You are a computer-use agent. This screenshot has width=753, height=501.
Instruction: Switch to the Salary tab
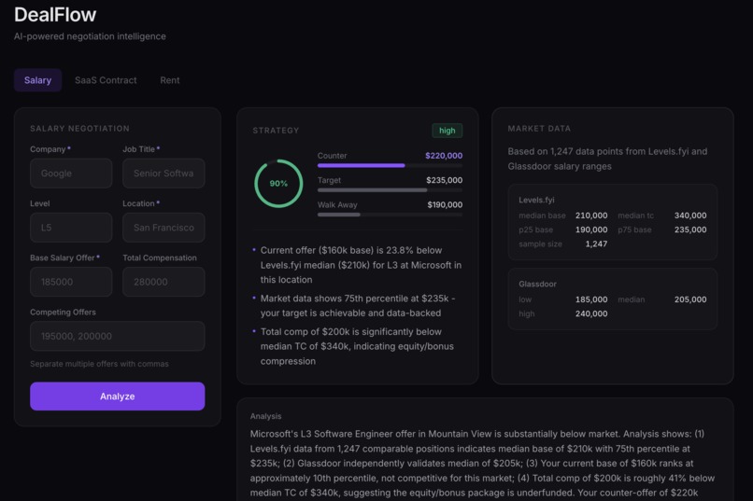(37, 80)
